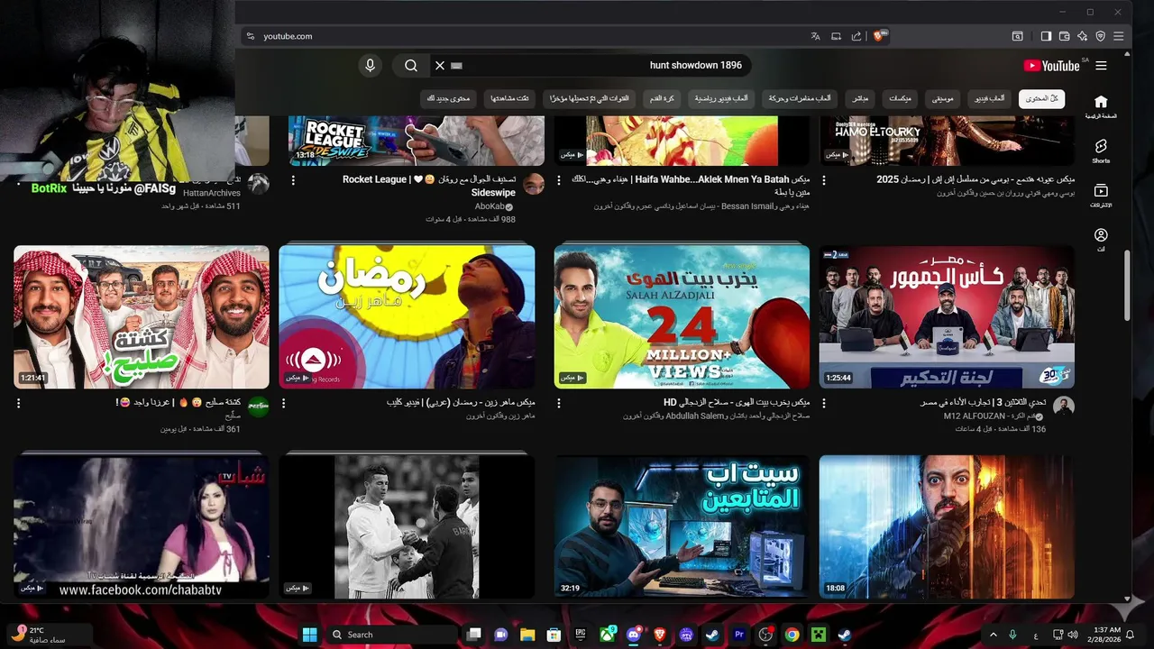Select the ألعاب فيديو رياضية filter chip
Viewport: 1154px width, 649px height.
coord(722,98)
